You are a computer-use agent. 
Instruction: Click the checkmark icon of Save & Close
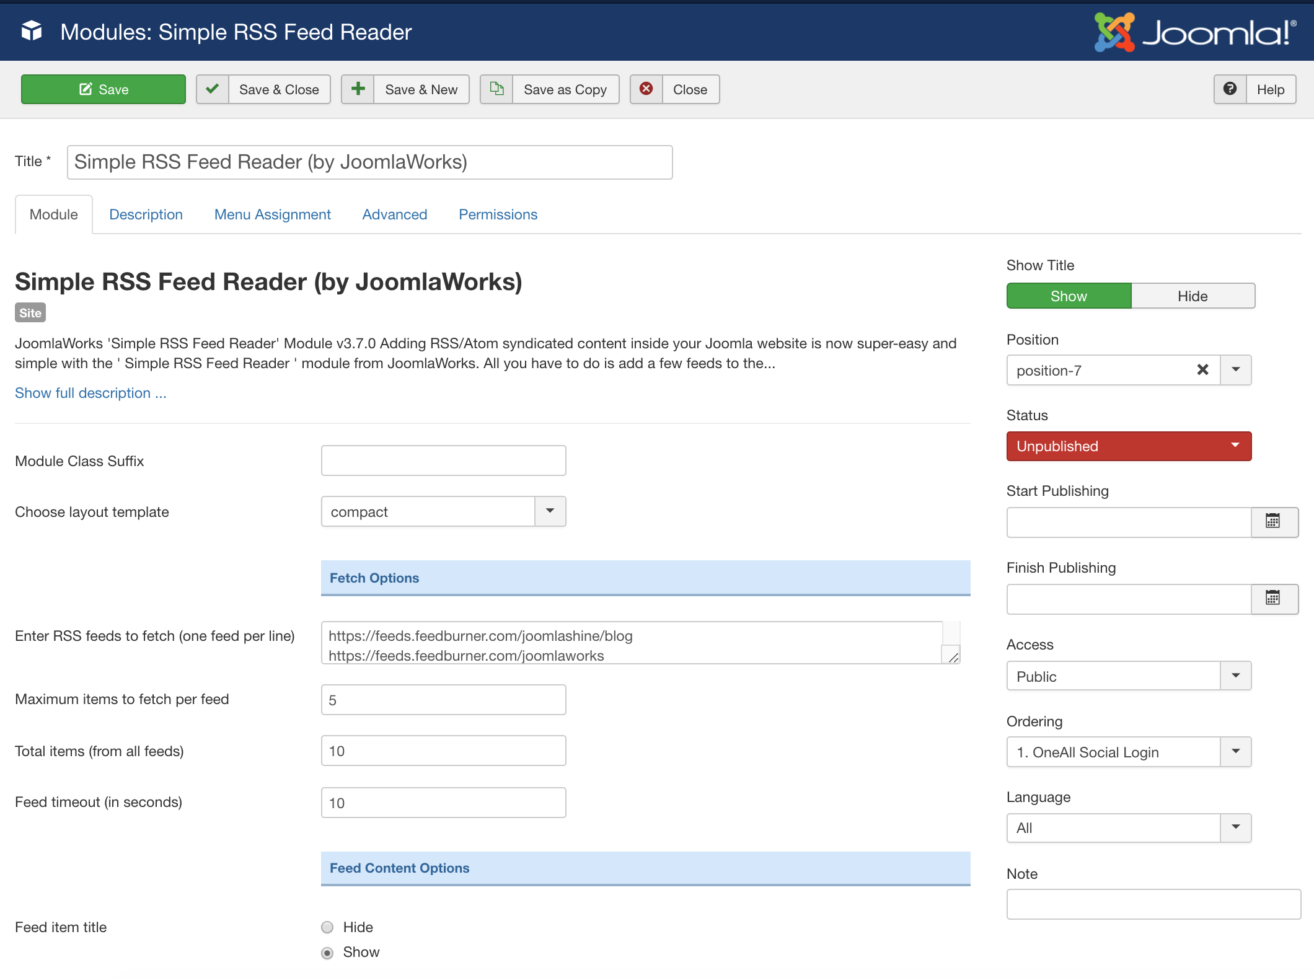click(x=213, y=89)
